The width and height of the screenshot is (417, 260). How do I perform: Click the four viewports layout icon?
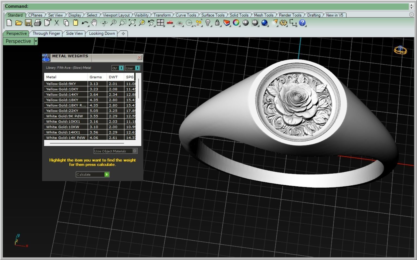point(160,23)
